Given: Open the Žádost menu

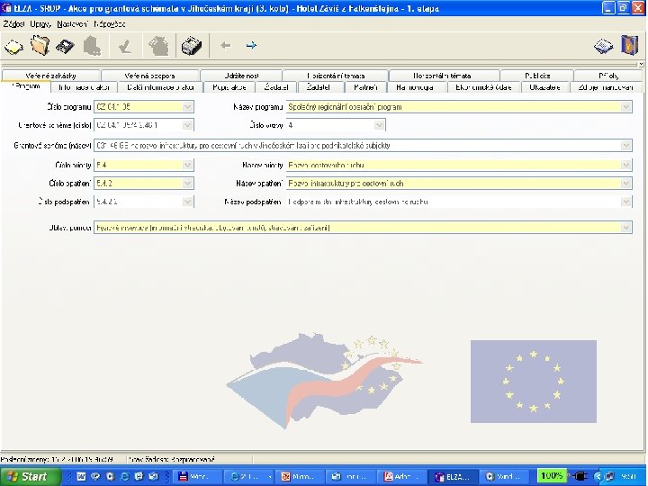Looking at the screenshot, I should click(14, 24).
